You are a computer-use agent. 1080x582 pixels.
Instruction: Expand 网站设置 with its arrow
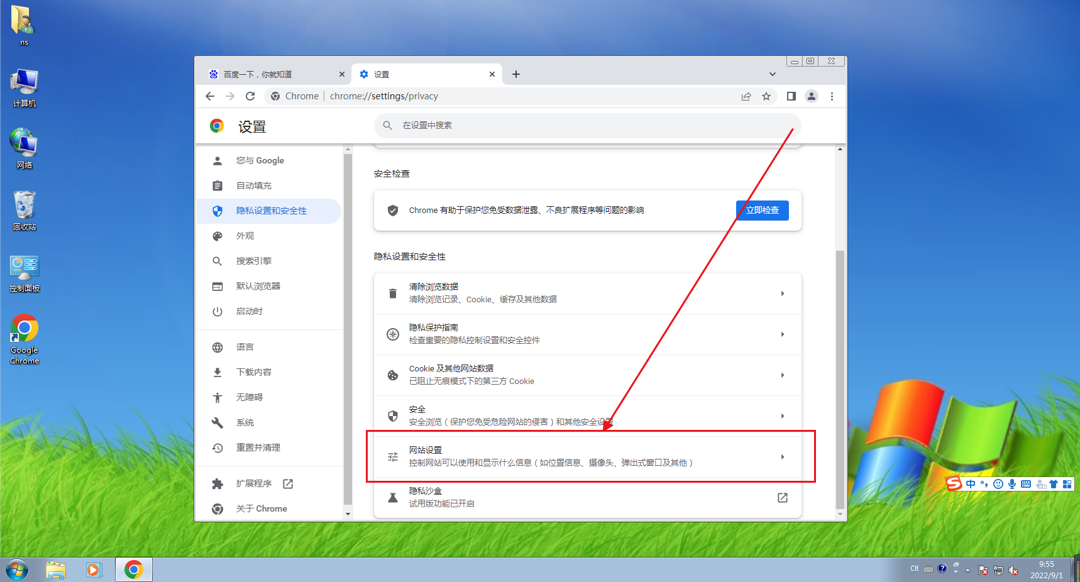tap(782, 457)
